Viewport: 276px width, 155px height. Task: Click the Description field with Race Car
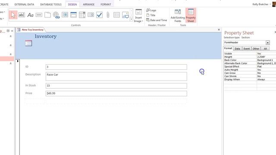coord(116,77)
